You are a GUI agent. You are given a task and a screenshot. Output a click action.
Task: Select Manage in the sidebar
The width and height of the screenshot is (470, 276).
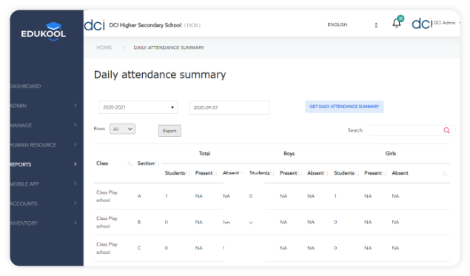21,125
